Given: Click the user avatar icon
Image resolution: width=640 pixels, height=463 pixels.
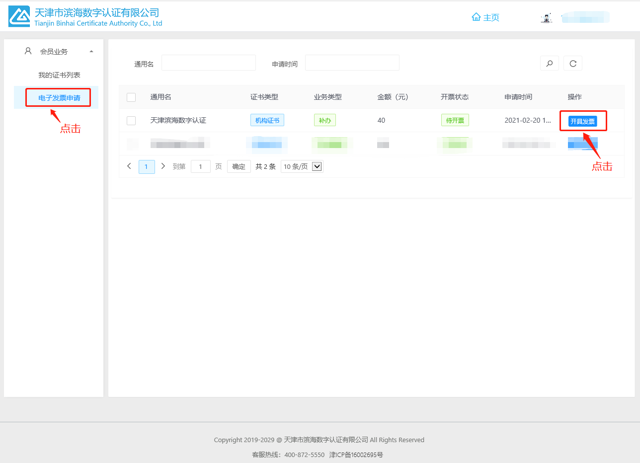Looking at the screenshot, I should (x=547, y=18).
